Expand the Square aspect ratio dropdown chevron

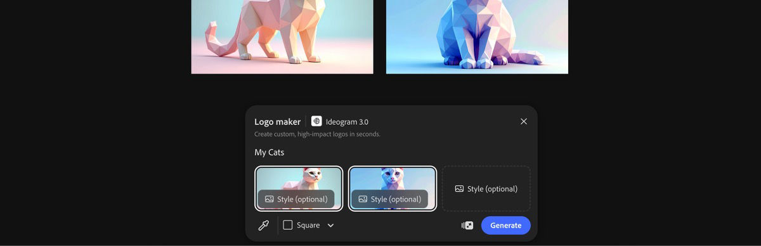pos(330,225)
